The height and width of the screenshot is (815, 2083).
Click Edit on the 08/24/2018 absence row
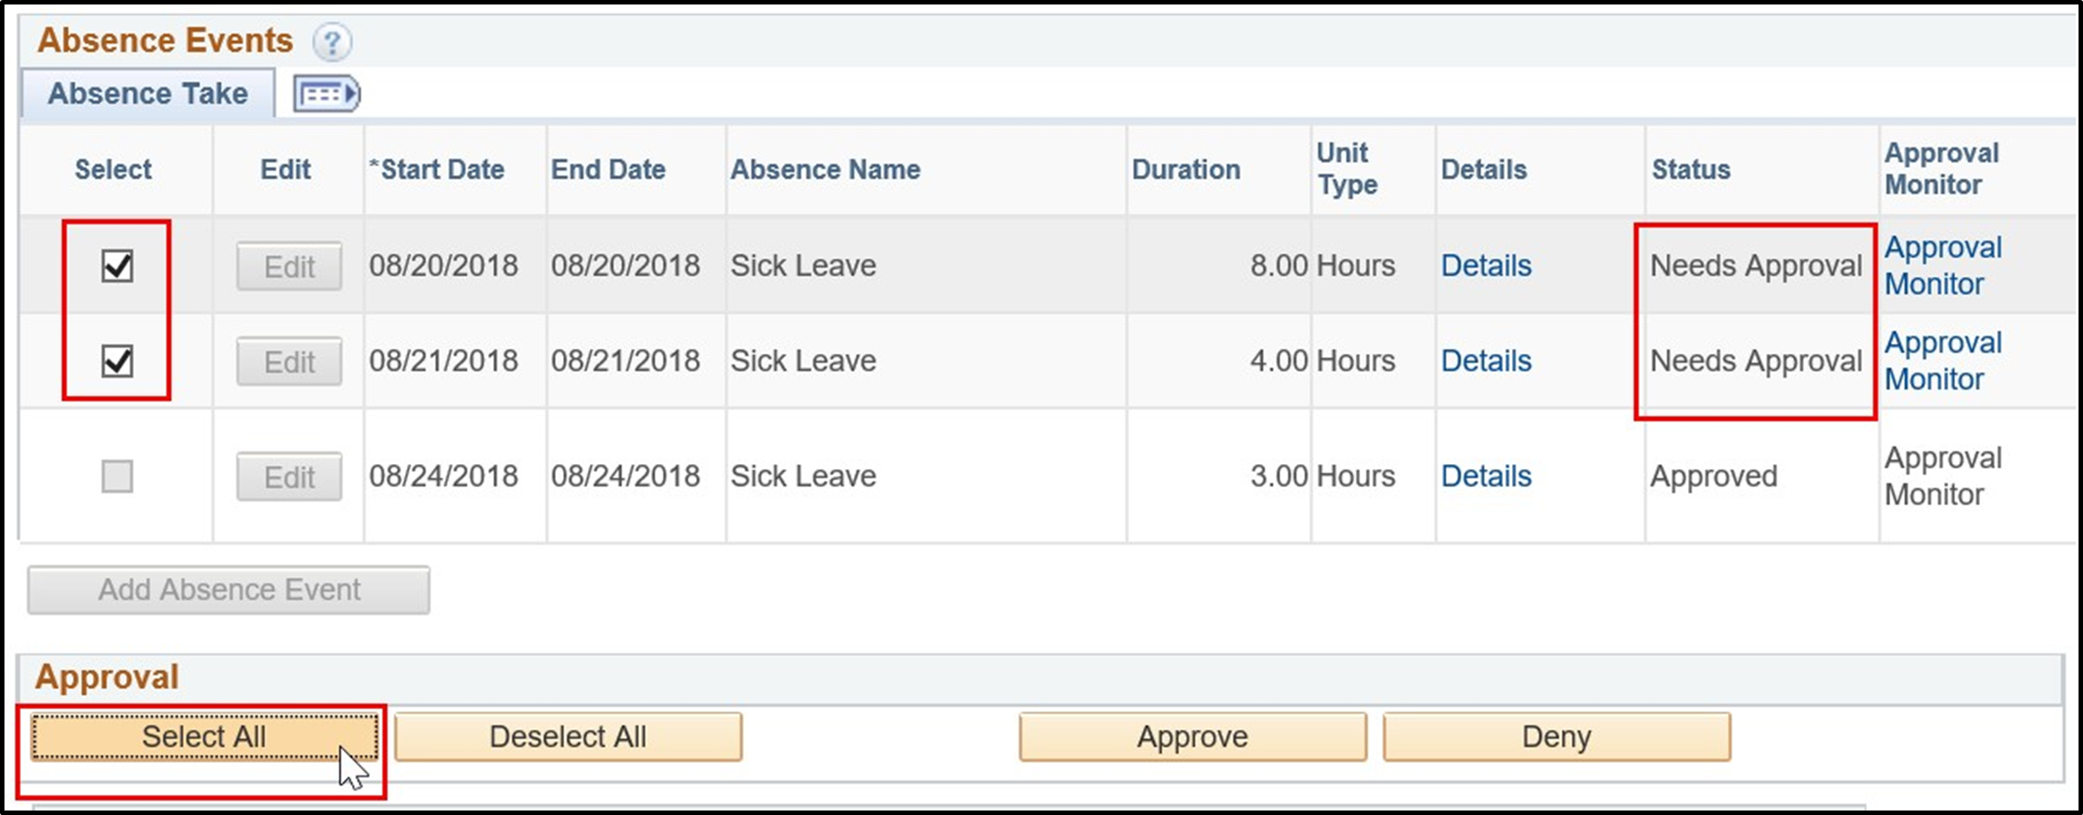pos(288,476)
